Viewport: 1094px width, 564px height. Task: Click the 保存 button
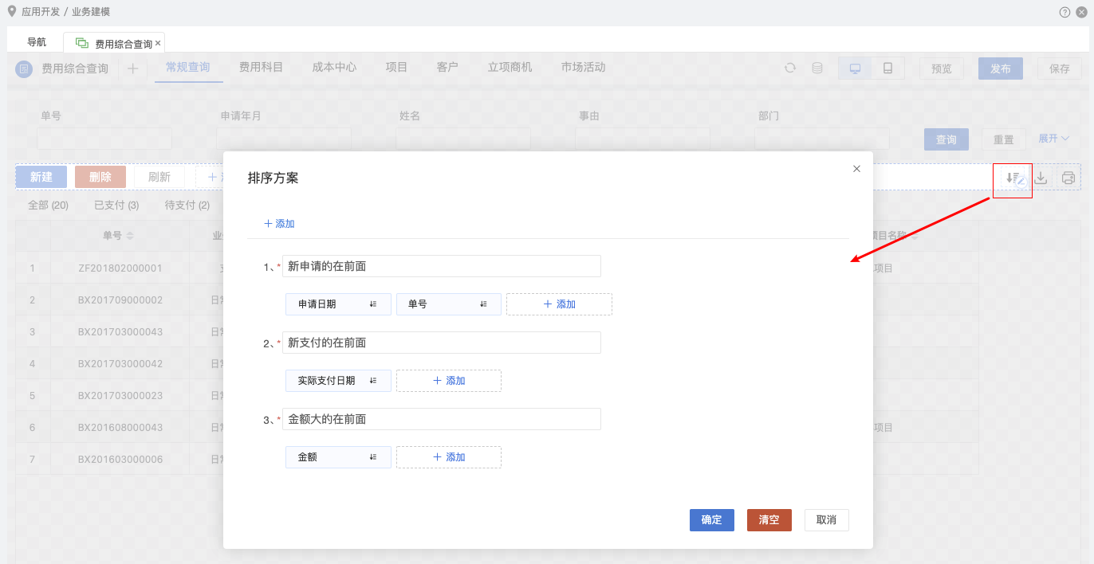(x=1060, y=69)
